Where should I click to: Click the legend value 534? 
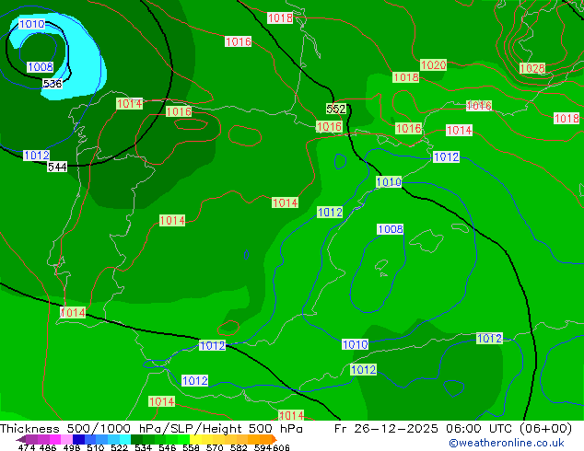[x=143, y=447]
